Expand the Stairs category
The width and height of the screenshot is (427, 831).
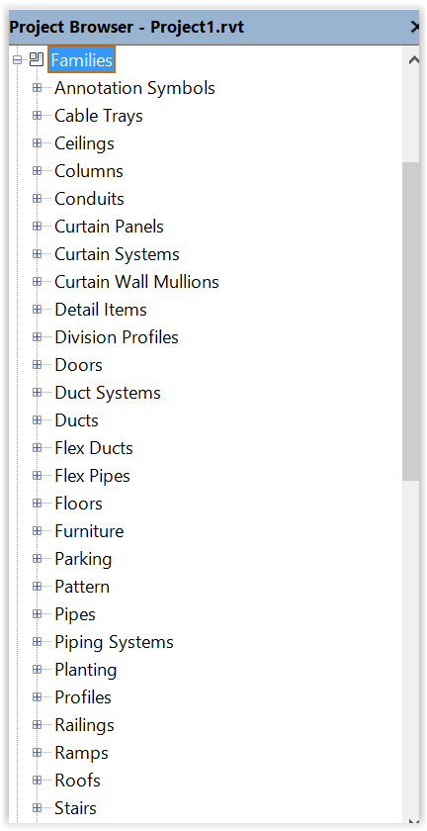(37, 807)
